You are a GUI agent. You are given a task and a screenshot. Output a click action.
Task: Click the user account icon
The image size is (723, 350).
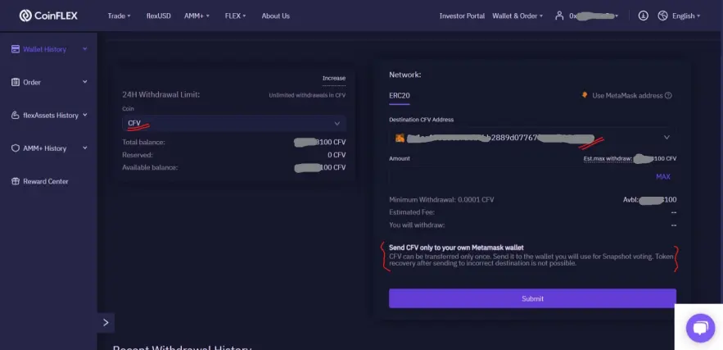(x=559, y=16)
